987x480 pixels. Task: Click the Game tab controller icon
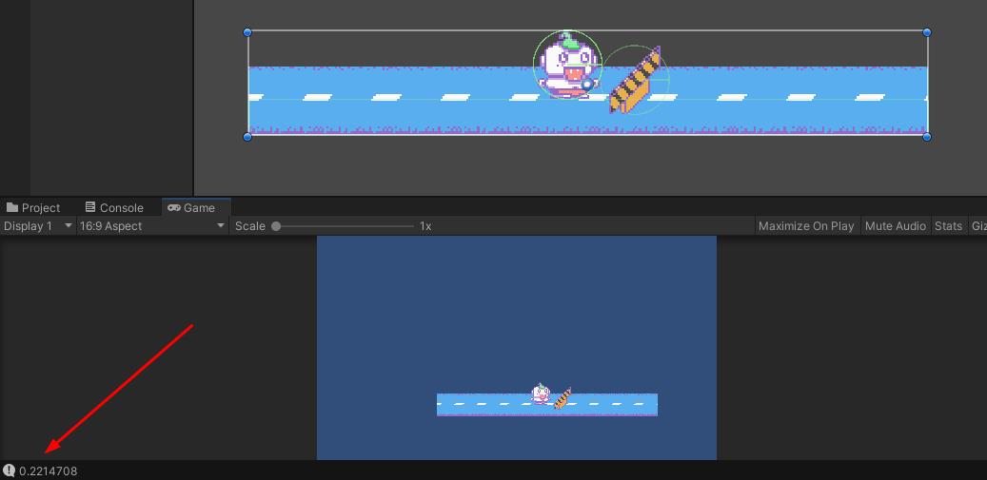[x=174, y=207]
